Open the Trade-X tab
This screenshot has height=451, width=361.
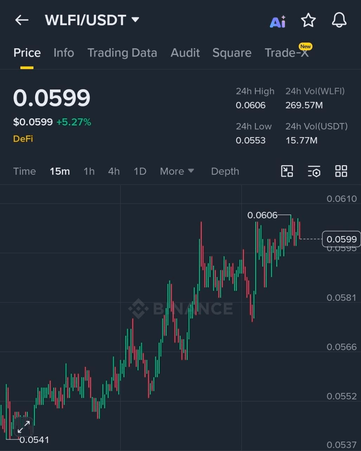[x=287, y=53]
